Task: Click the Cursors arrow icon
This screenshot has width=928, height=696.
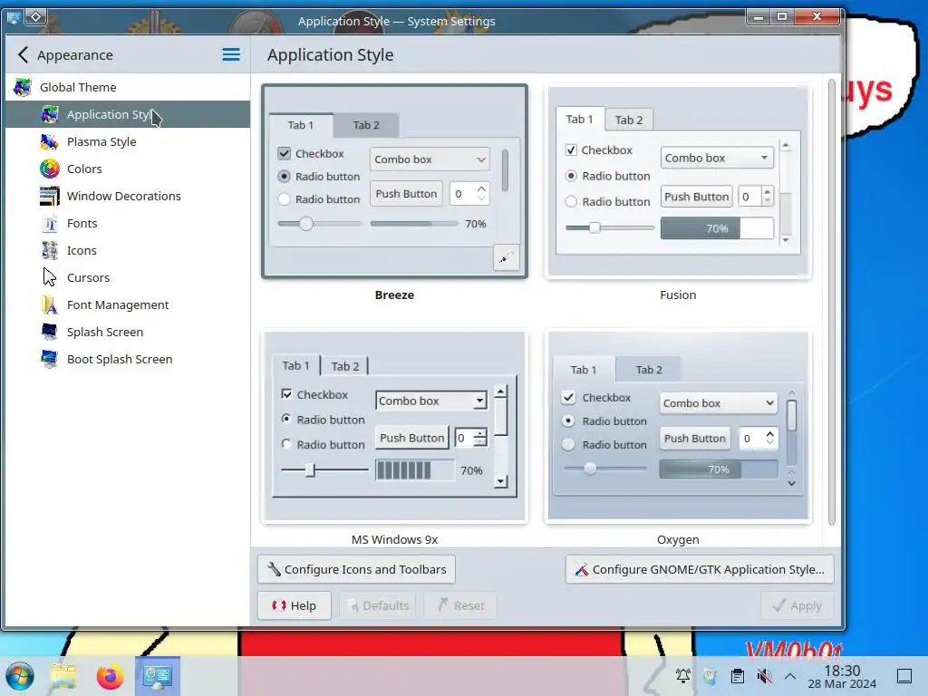Action: click(50, 277)
